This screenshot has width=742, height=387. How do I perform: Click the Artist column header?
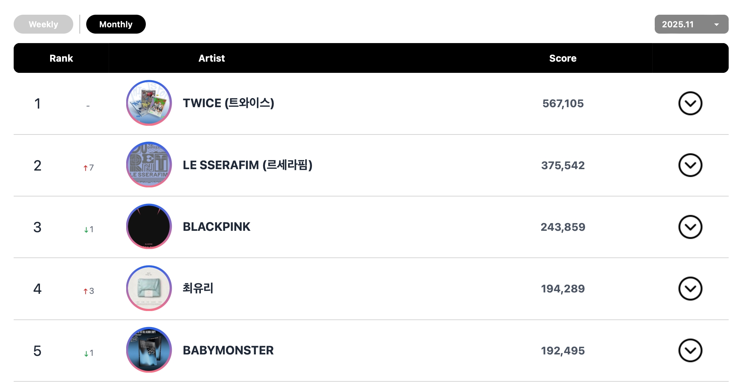click(211, 58)
